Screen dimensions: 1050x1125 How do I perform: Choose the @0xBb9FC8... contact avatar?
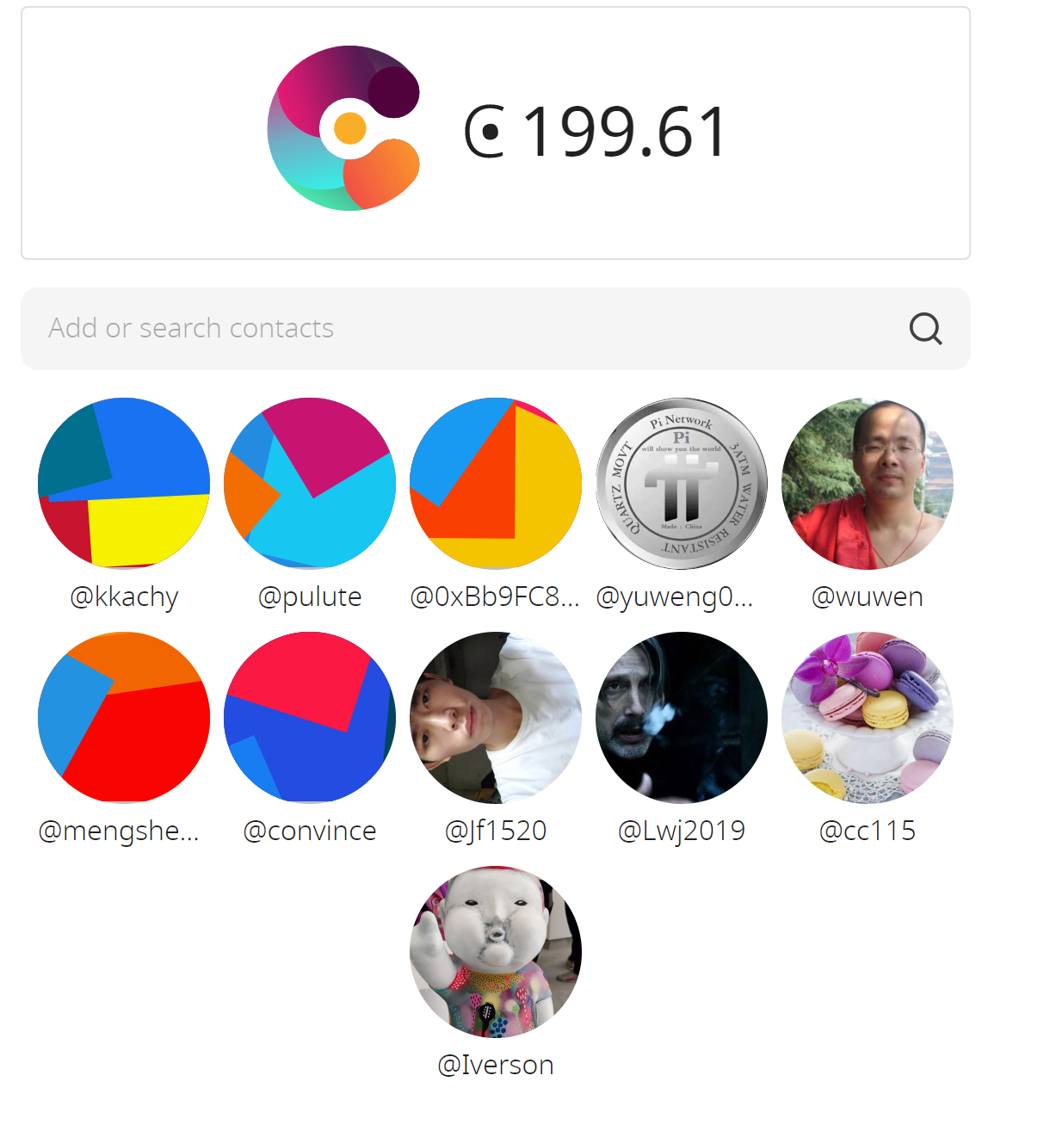point(496,484)
